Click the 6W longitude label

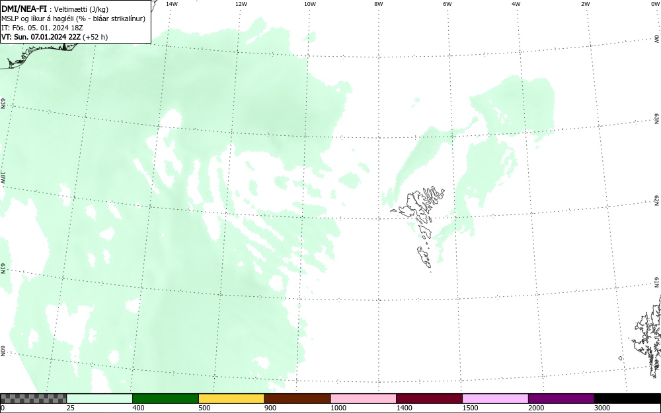(447, 4)
